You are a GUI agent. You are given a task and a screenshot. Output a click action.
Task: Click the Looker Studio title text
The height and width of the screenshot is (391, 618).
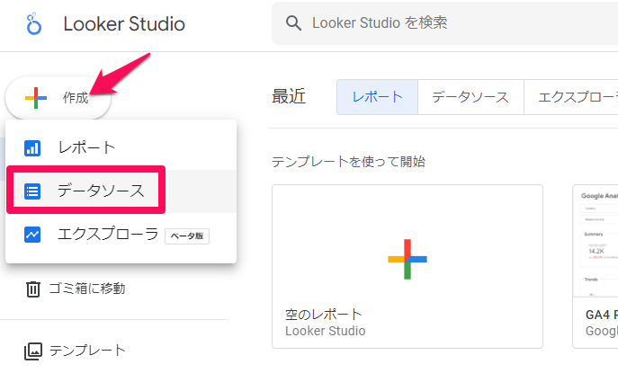tap(124, 24)
